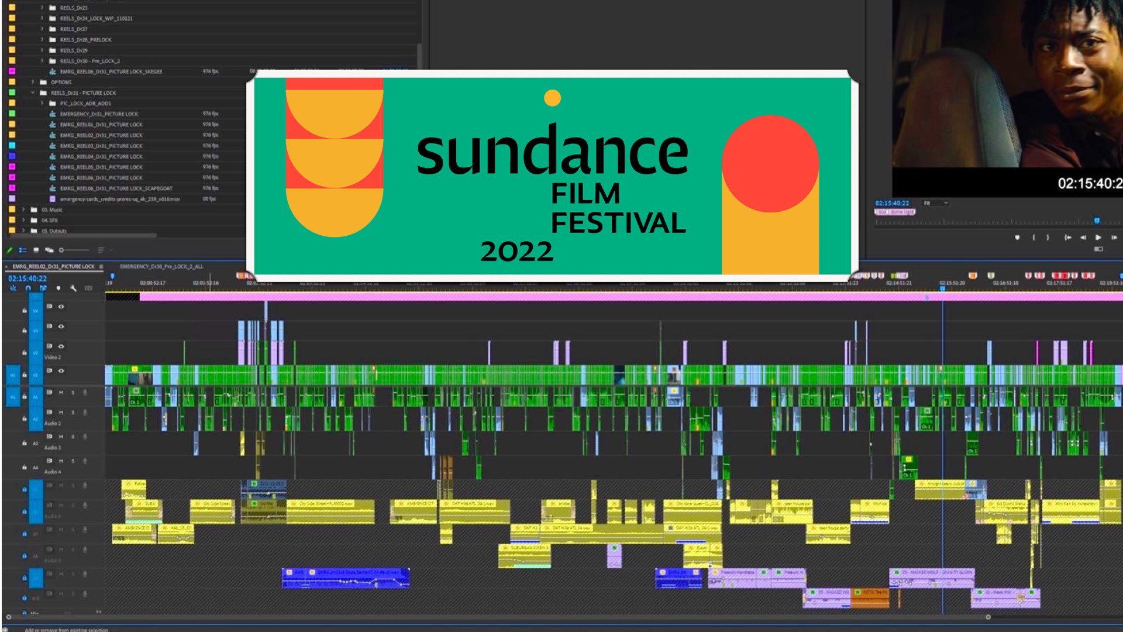Solo the A1 audio track

(x=73, y=393)
